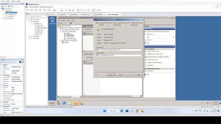Image resolution: width=221 pixels, height=124 pixels.
Task: Click the Internal URL text field
Action: 119,50
